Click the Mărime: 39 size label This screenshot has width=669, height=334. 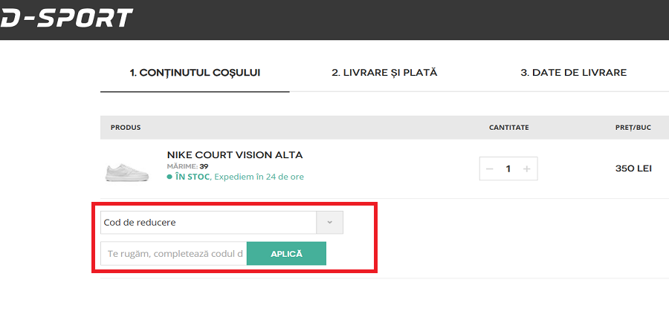pyautogui.click(x=187, y=166)
